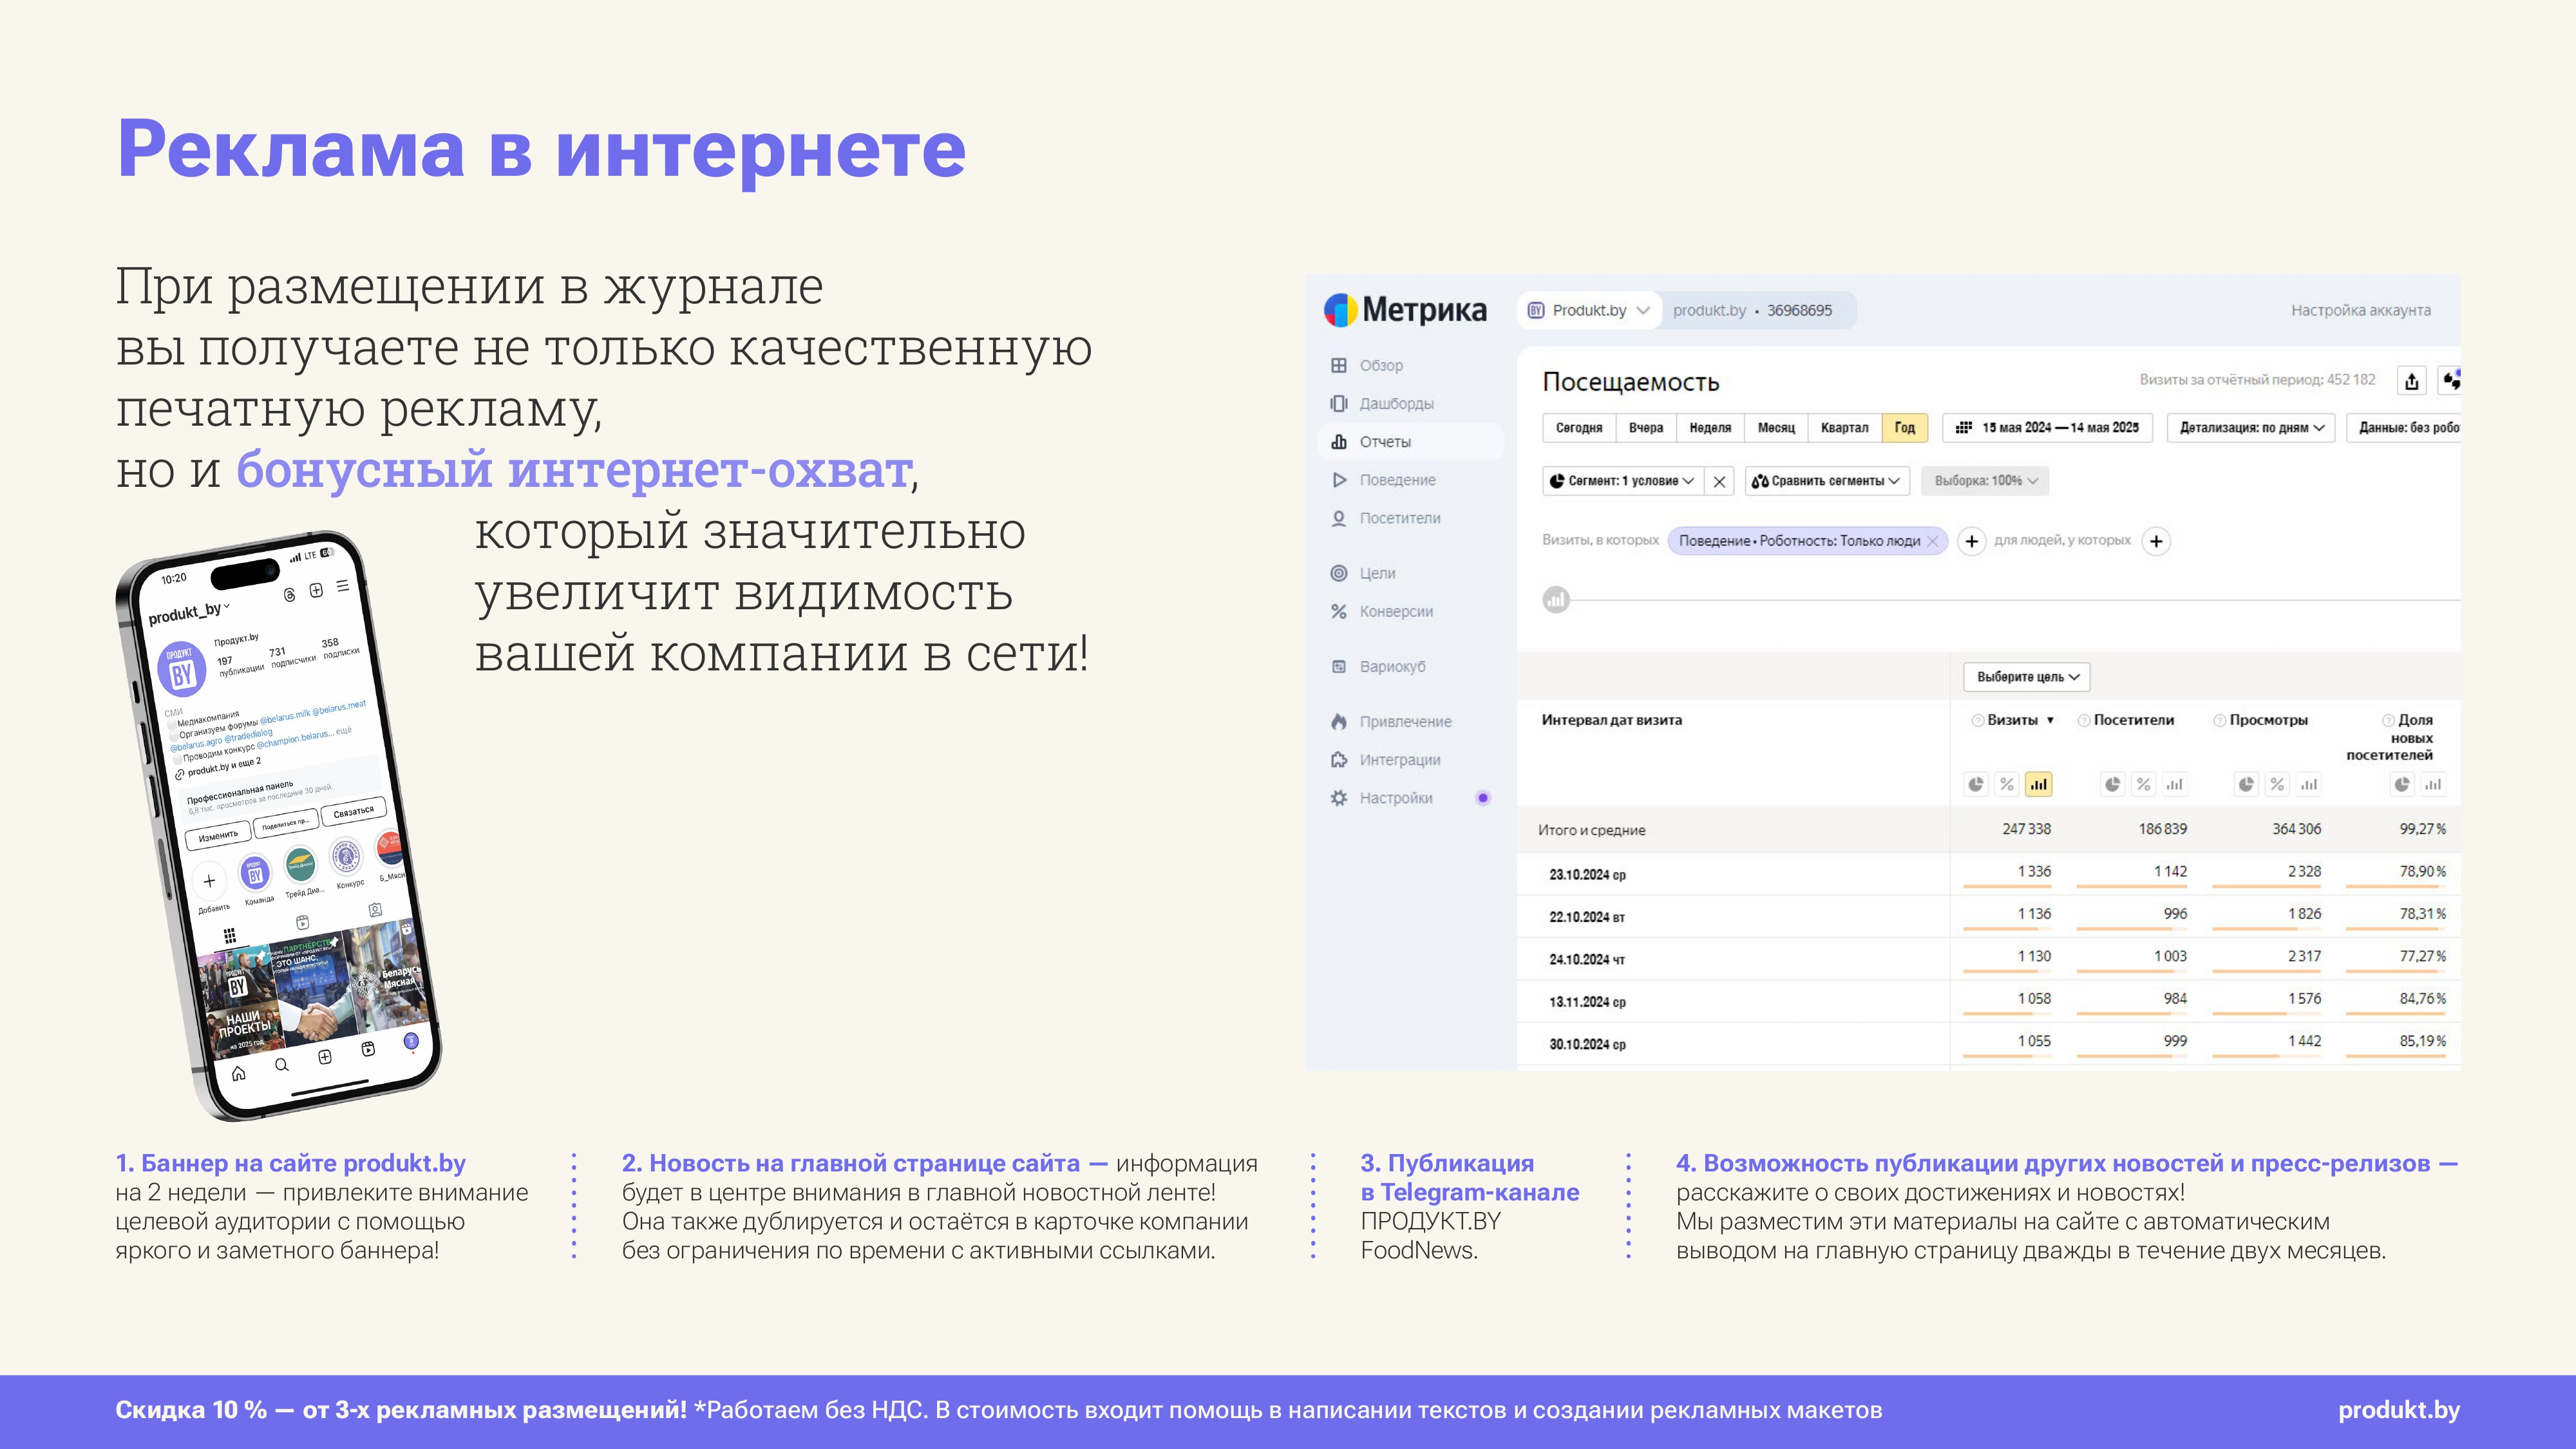
Task: Click help icon beside Визиты header
Action: 1977,721
